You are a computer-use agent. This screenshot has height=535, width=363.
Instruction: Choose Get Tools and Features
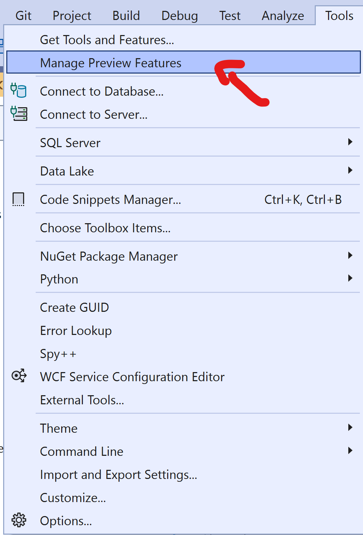point(107,40)
